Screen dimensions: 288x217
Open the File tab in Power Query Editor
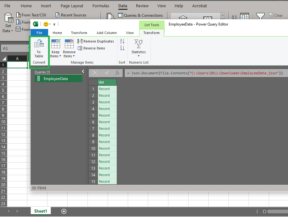tap(39, 33)
